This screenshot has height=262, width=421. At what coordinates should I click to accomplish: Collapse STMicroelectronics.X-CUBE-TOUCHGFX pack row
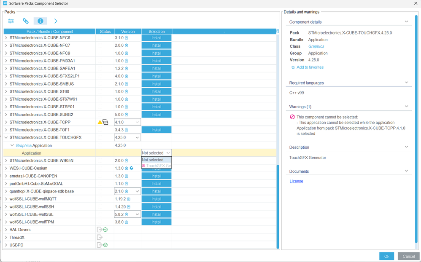click(6, 138)
